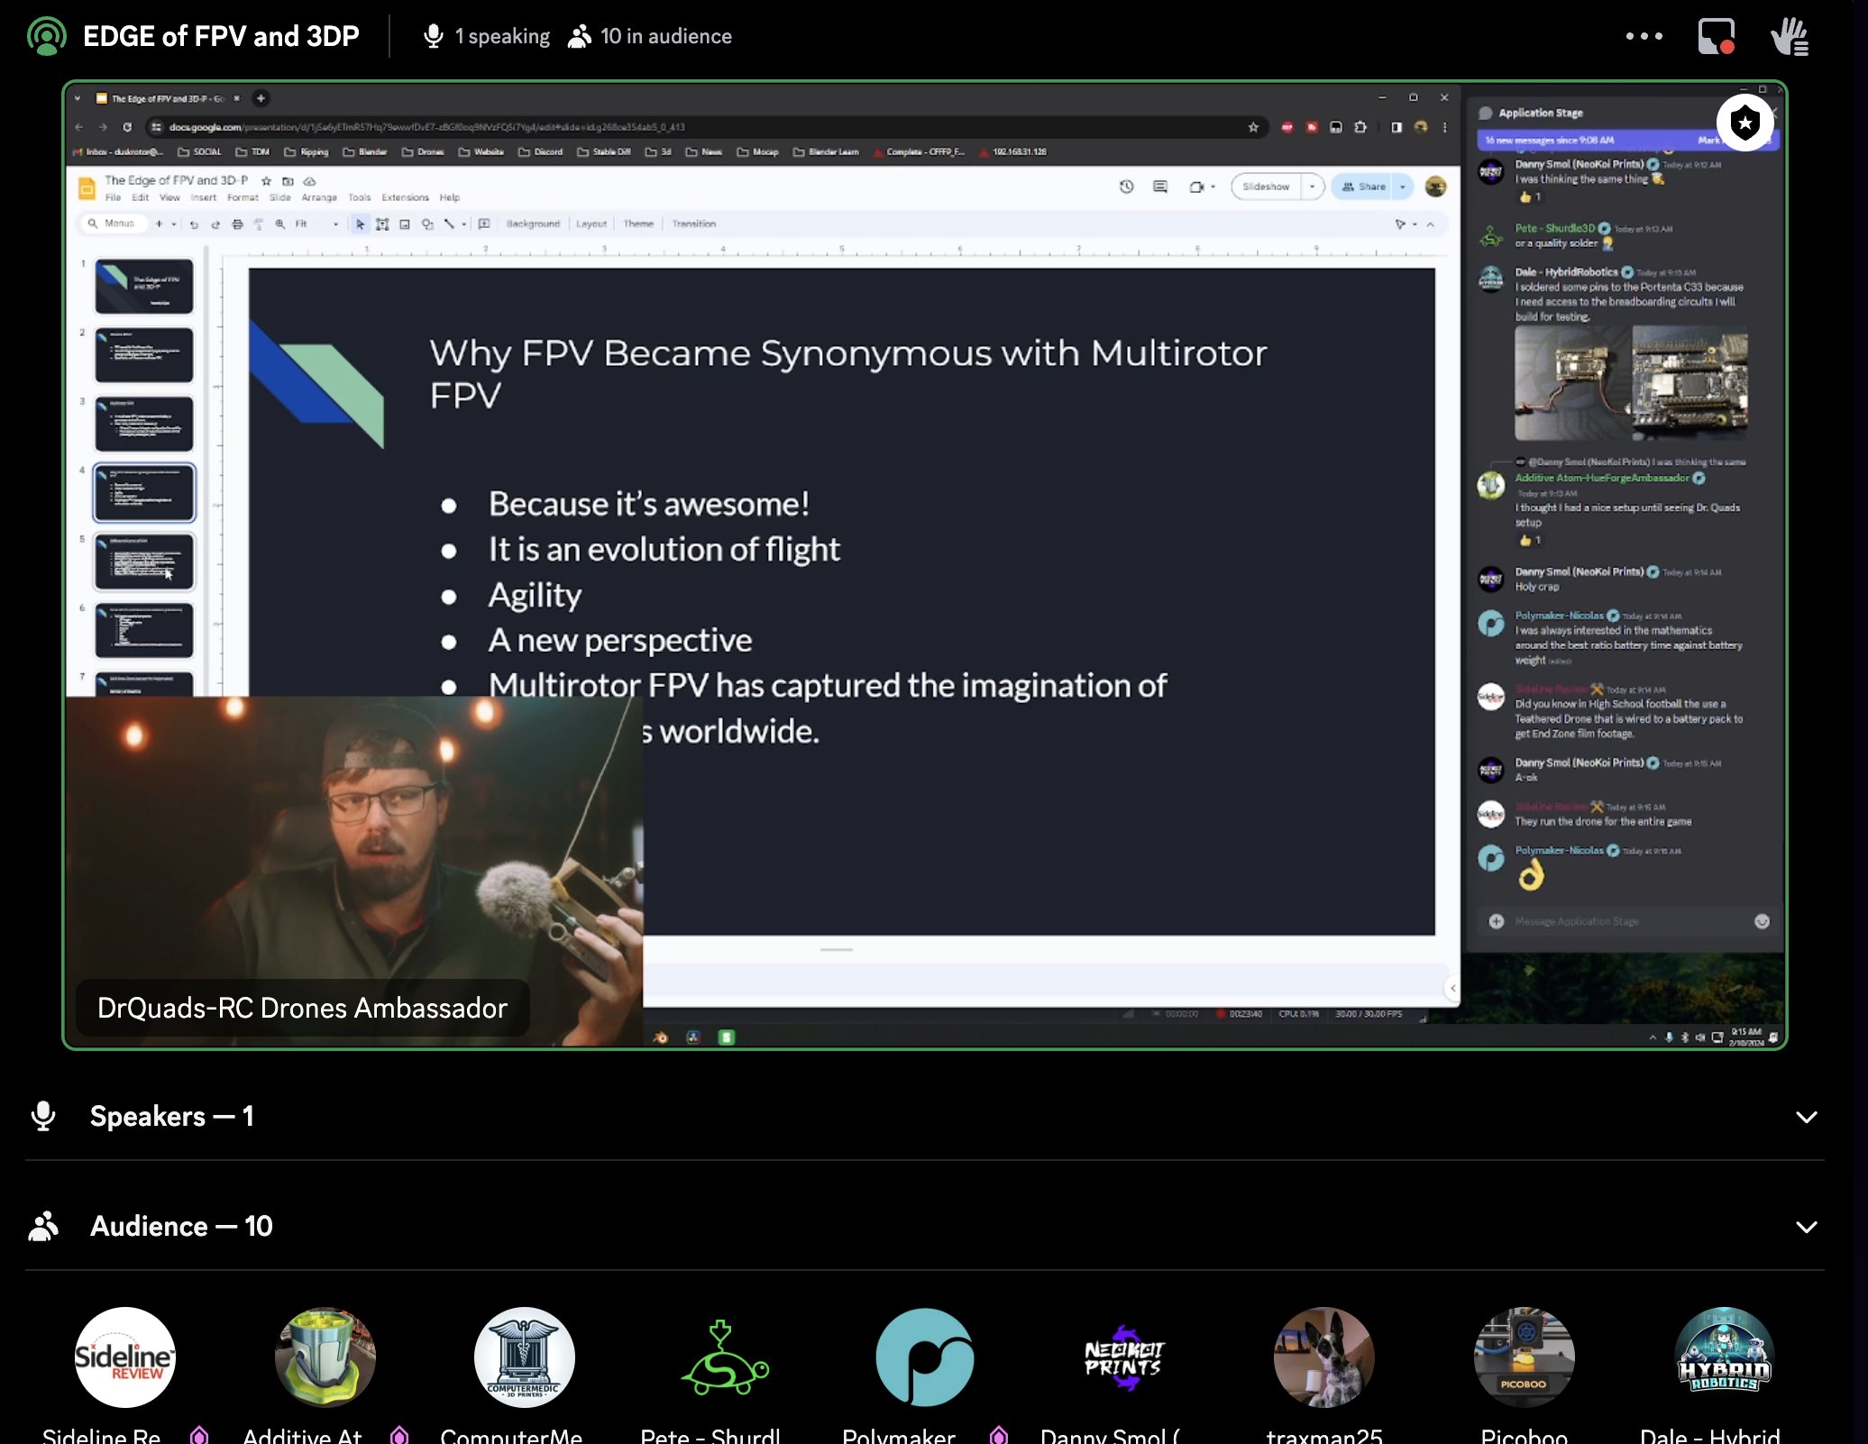The height and width of the screenshot is (1444, 1868).
Task: Open the new slide layout dropdown arrow
Action: click(173, 224)
